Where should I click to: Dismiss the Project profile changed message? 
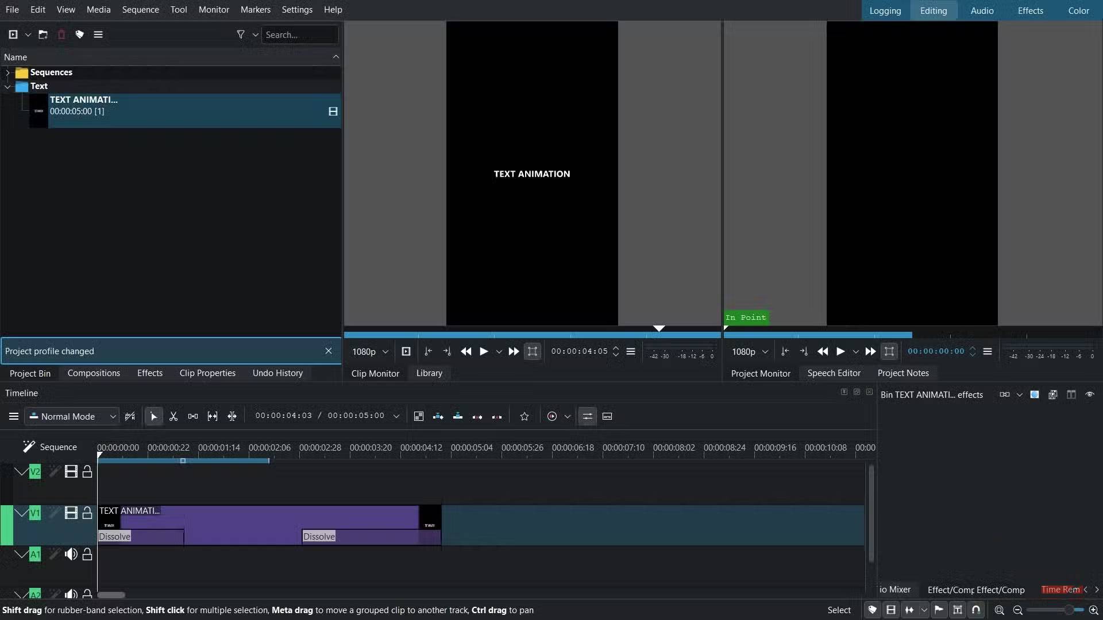pos(329,351)
